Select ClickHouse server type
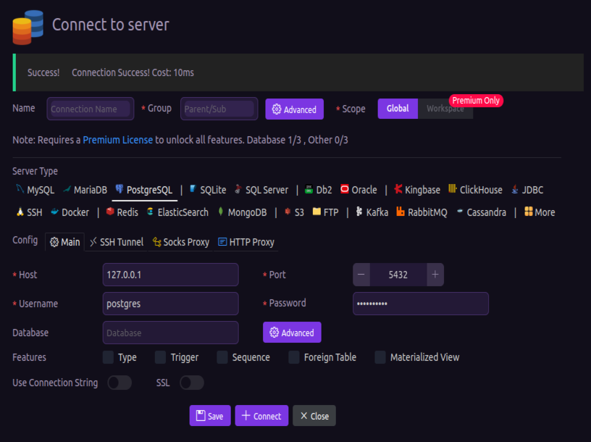Viewport: 591px width, 442px height. click(475, 190)
